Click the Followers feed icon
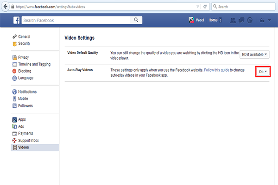Viewport: 278px width, 185px height. pos(14,106)
